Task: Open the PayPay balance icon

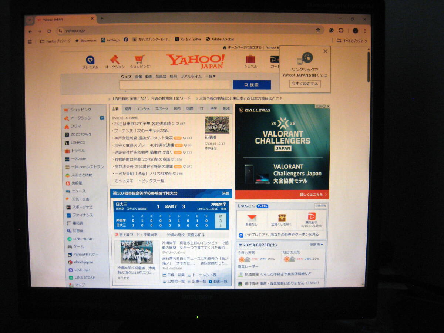Action: coord(312,216)
